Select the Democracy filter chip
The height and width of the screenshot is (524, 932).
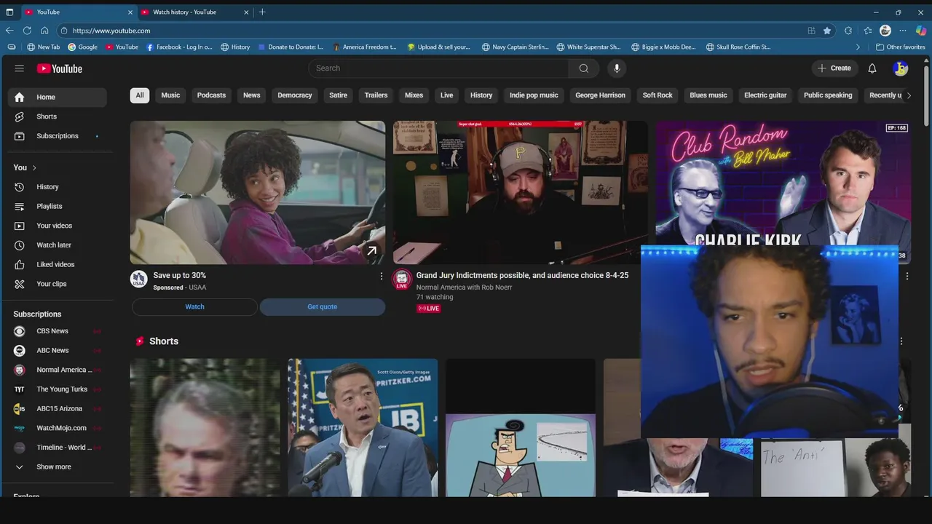pyautogui.click(x=295, y=95)
